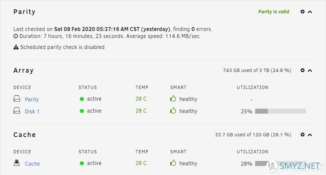Click the Parity green active status dot
The image size is (326, 175).
pos(81,99)
